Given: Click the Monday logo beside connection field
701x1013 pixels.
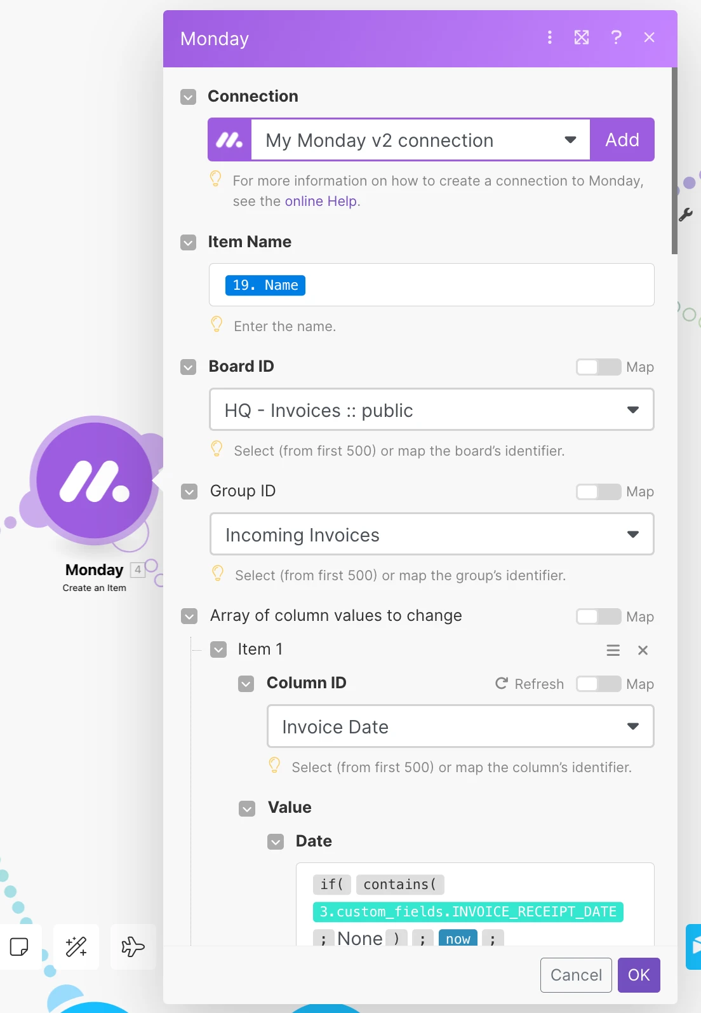Looking at the screenshot, I should 230,140.
